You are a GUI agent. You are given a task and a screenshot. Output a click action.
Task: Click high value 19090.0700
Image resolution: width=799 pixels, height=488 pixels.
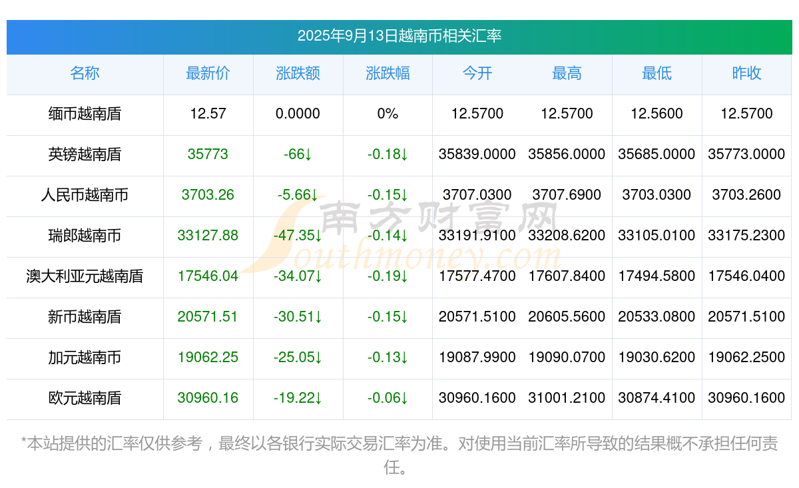click(x=567, y=358)
